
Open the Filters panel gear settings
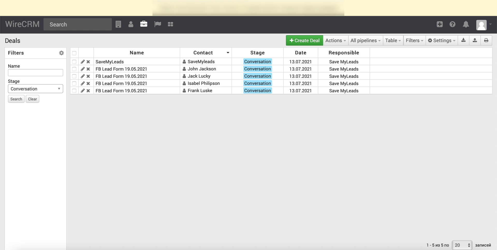click(x=61, y=53)
